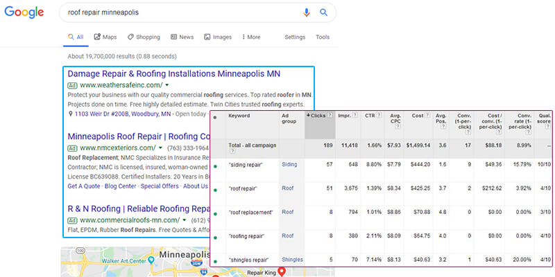Open search Settings
Image resolution: width=555 pixels, height=277 pixels.
click(295, 37)
